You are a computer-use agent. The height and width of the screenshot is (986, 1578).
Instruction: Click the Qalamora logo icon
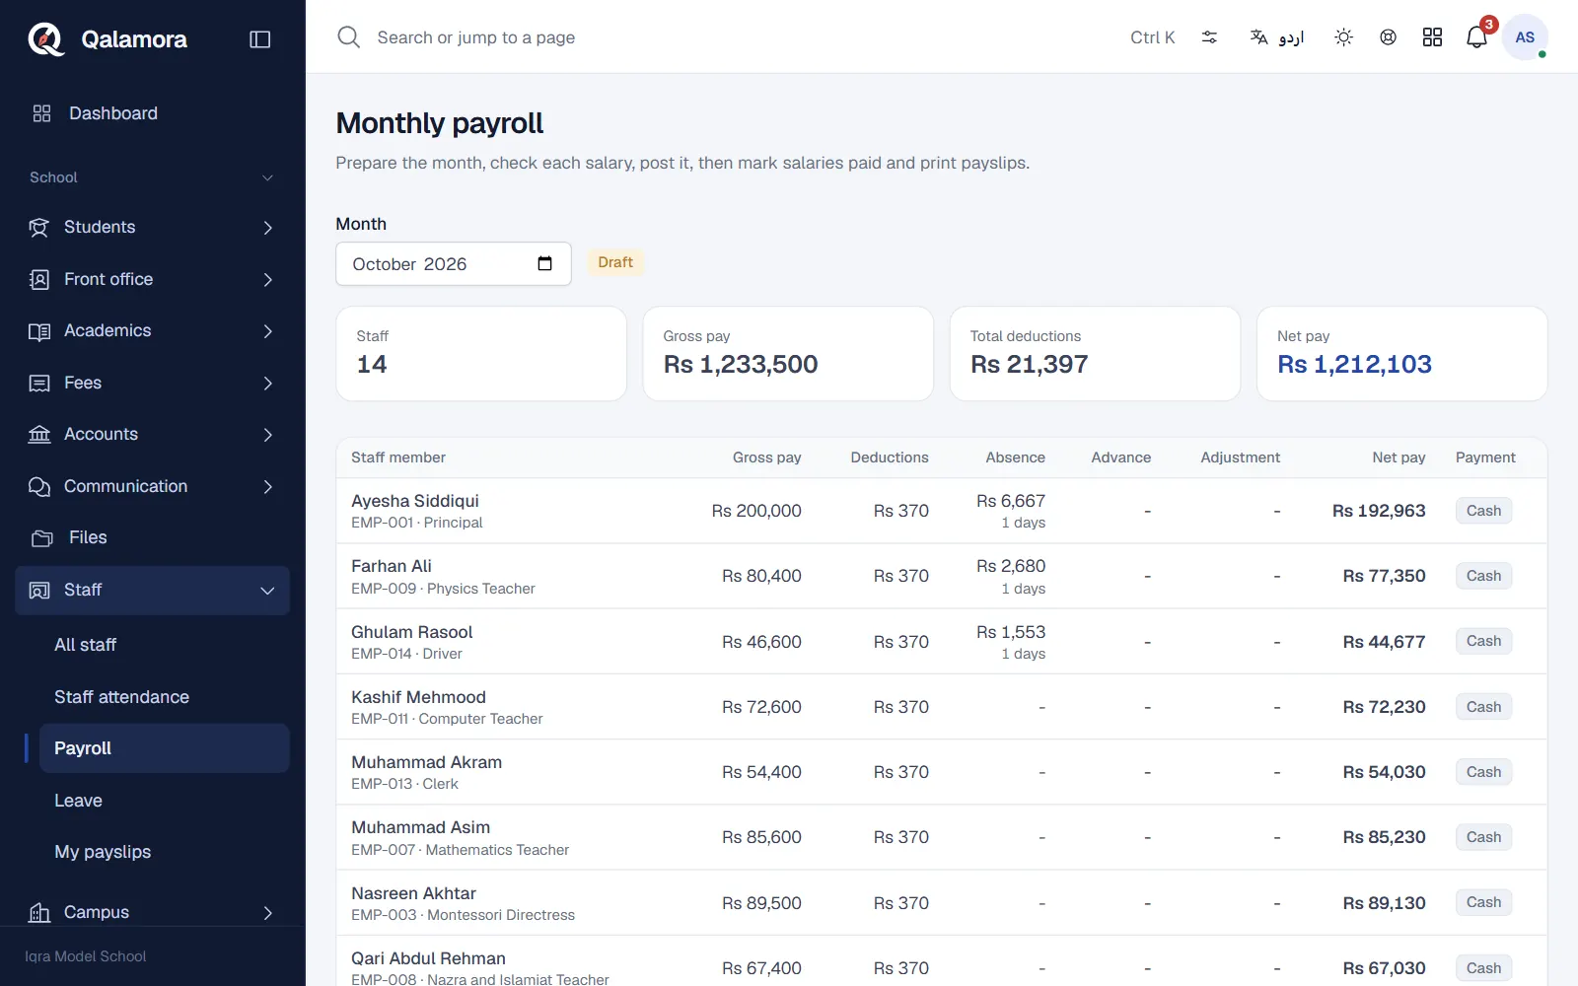point(45,39)
